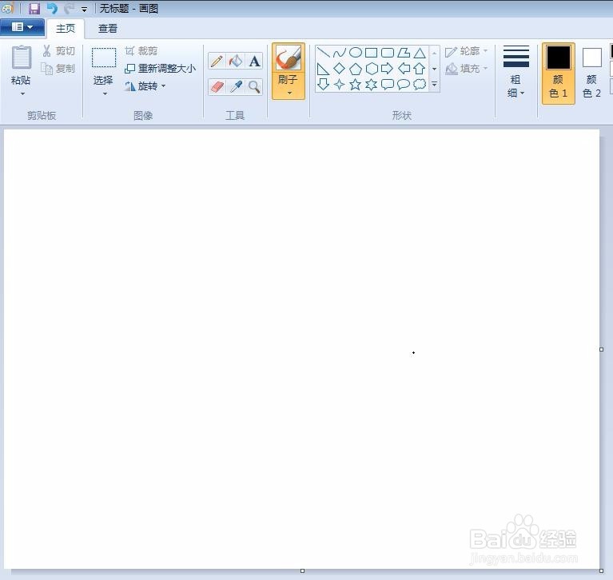Choose the Down arrow shape
Viewport: 613px width, 580px height.
pos(323,84)
